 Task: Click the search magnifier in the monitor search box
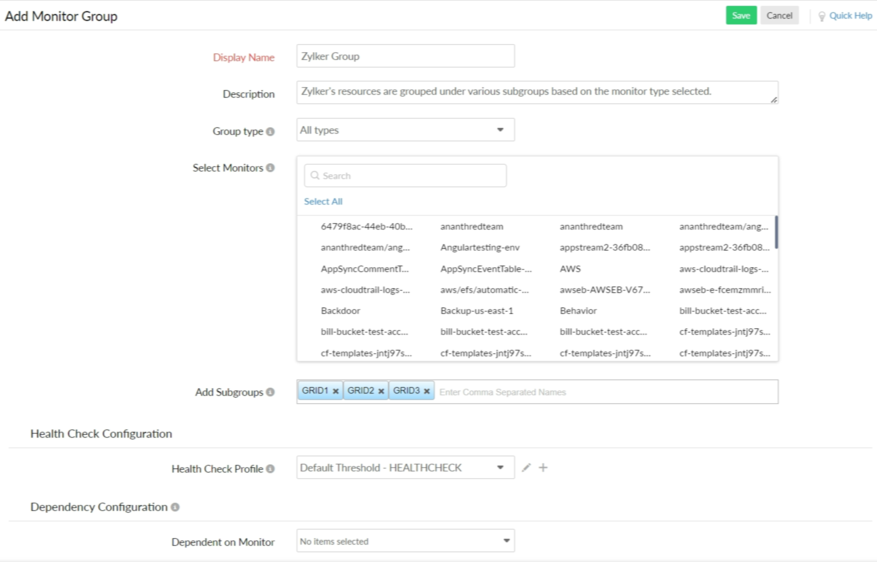coord(315,175)
